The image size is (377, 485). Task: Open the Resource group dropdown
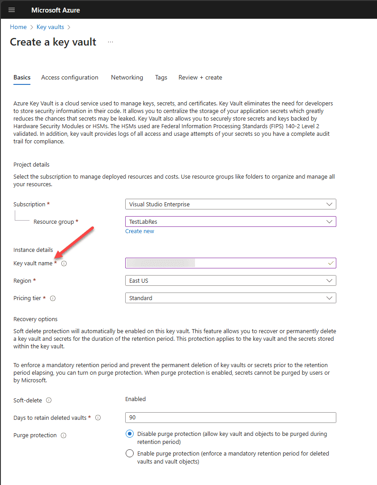pos(230,222)
